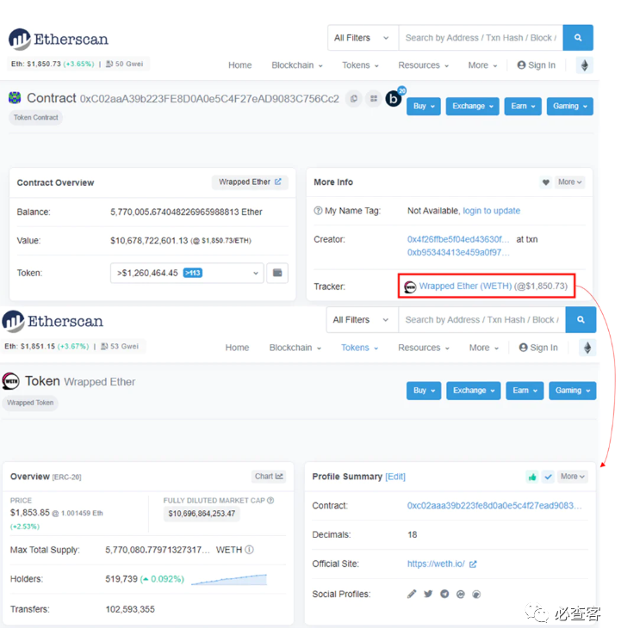Open upper All Filters dropdown
621x641 pixels.
tap(363, 38)
